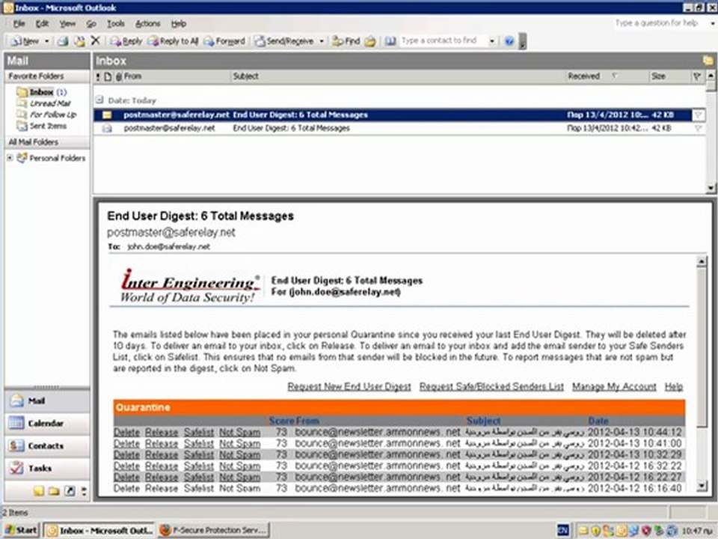Click the Shortcuts icon in navigation pane
Screen dimensions: 718x539
pyautogui.click(x=69, y=491)
